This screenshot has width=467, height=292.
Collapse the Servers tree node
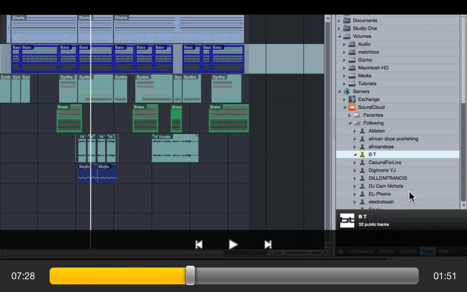339,92
